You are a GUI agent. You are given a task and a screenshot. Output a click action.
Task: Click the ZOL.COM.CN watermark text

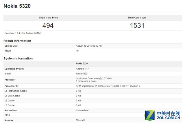[x=169, y=119]
